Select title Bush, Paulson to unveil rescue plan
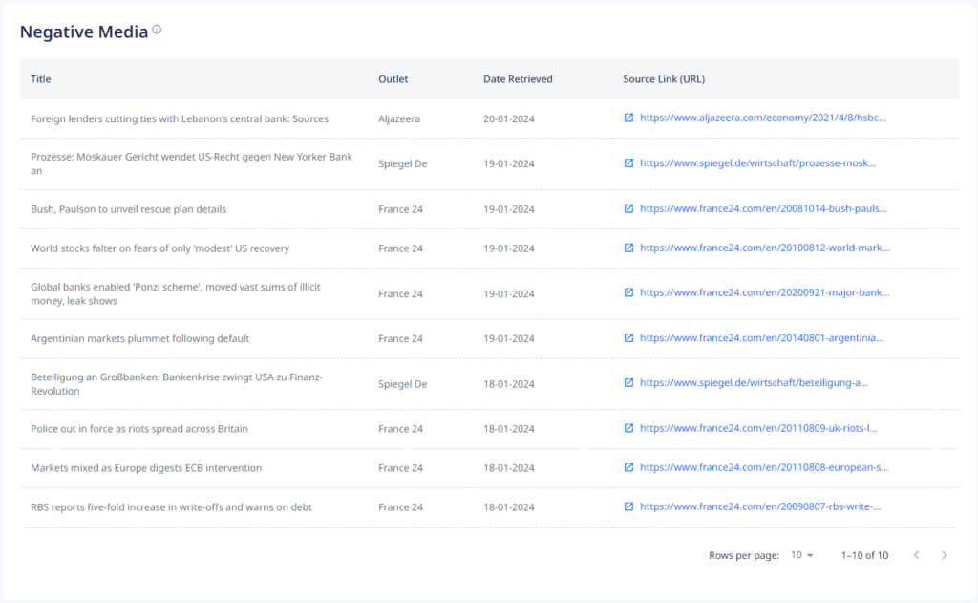 pos(129,209)
